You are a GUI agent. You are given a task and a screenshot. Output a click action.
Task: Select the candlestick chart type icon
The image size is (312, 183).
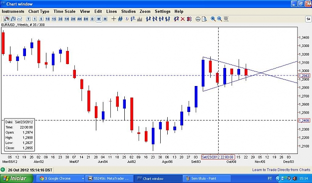coord(6,19)
